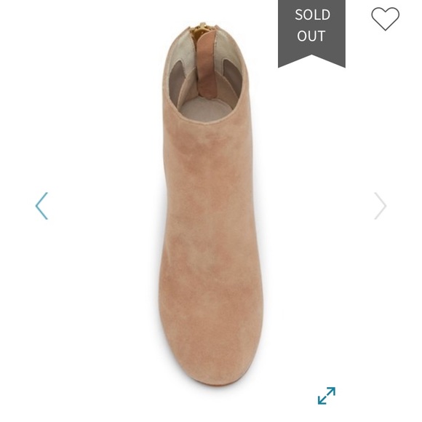This screenshot has height=422, width=422.
Task: Enlarge the photo using diagonal arrows icon
Action: (327, 396)
